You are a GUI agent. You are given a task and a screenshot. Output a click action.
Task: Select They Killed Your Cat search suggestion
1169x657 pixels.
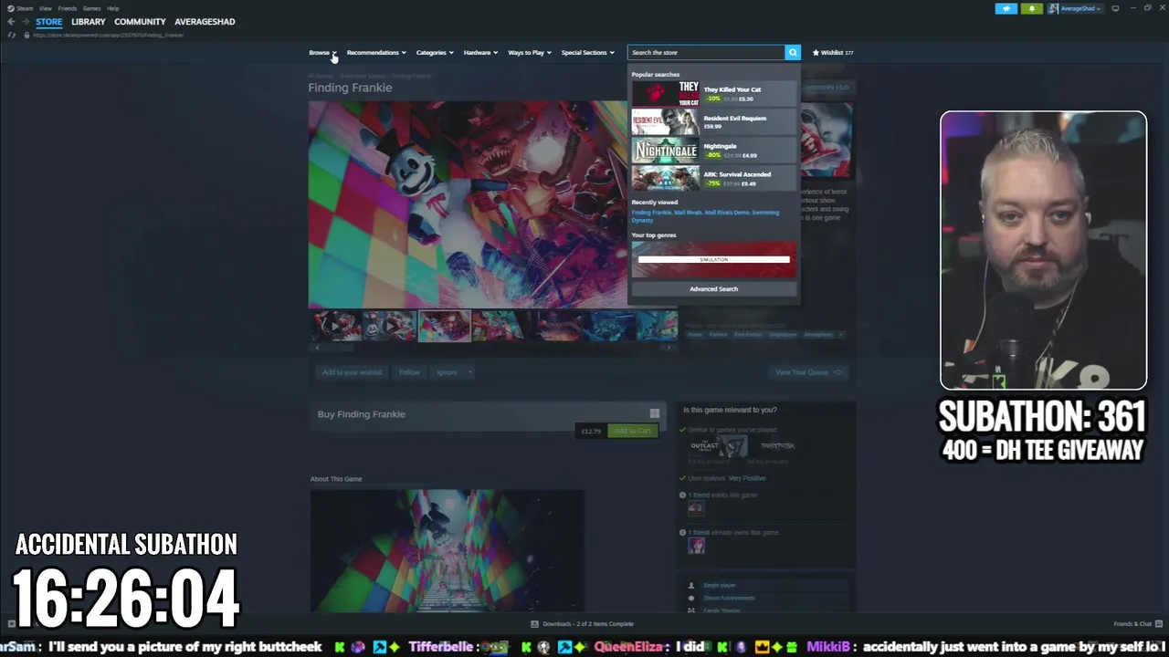713,94
